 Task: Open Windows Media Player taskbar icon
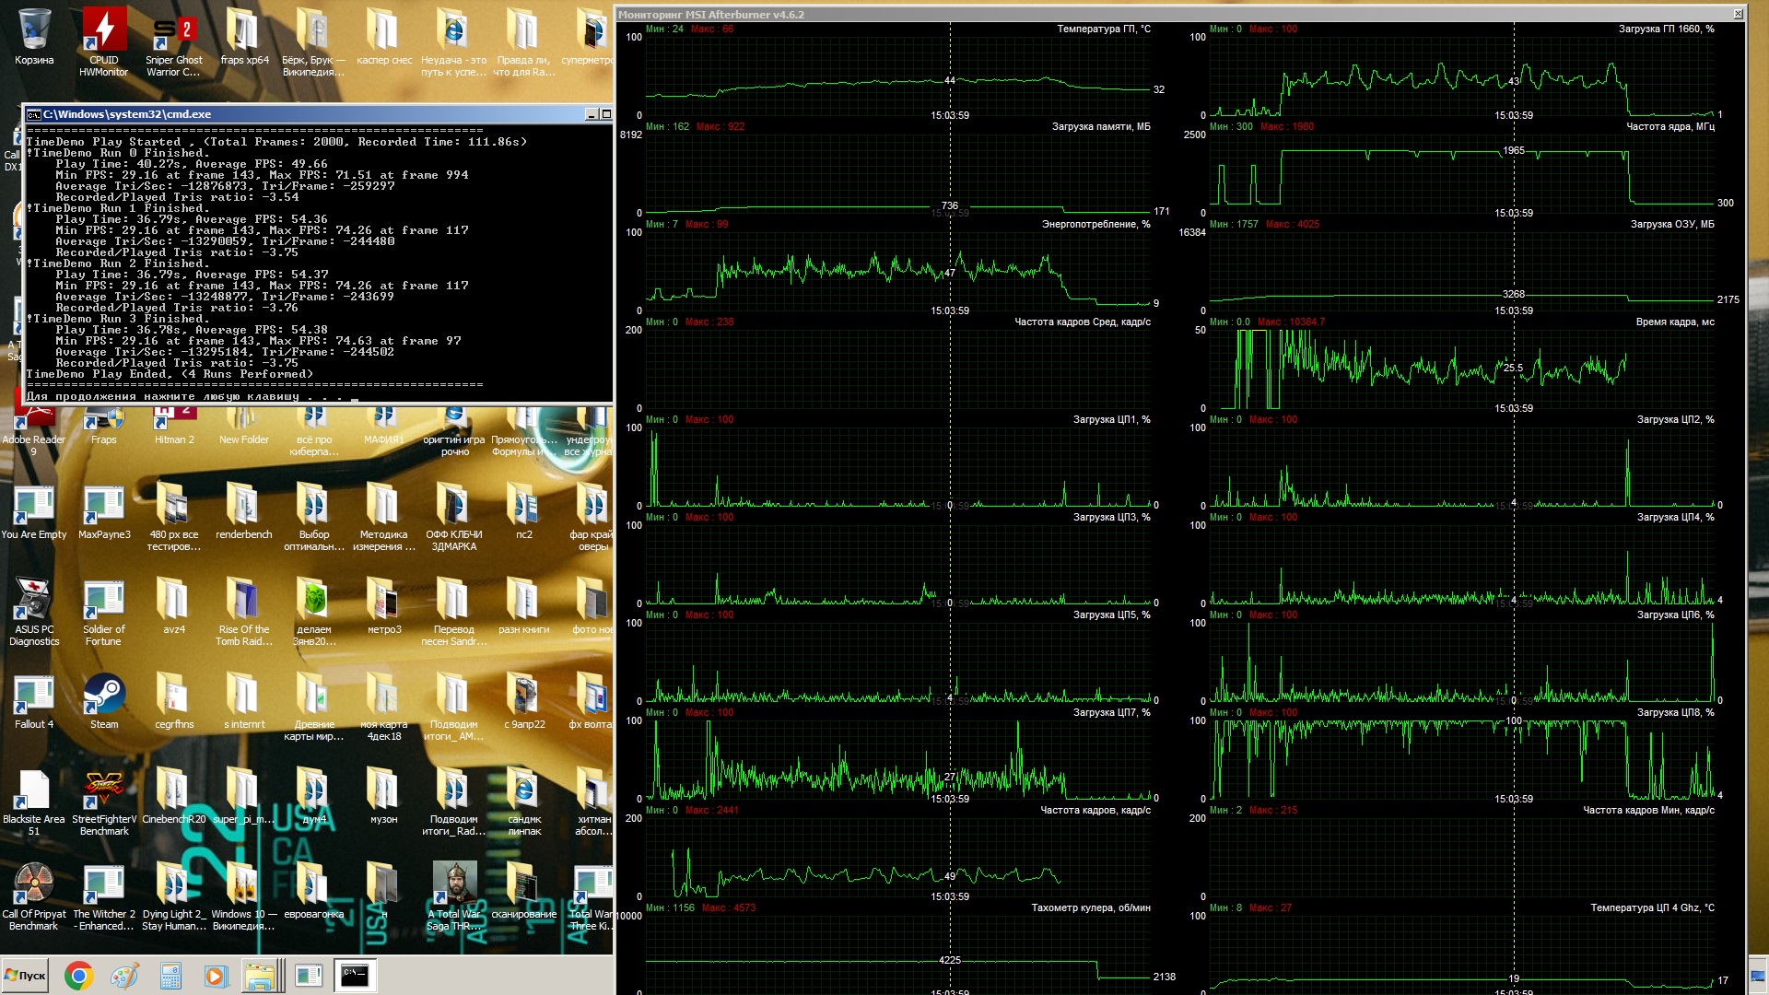point(216,976)
